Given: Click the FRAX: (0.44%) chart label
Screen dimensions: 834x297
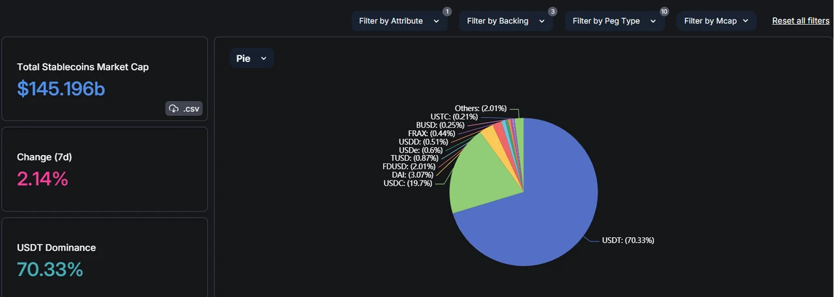Looking at the screenshot, I should pyautogui.click(x=431, y=133).
